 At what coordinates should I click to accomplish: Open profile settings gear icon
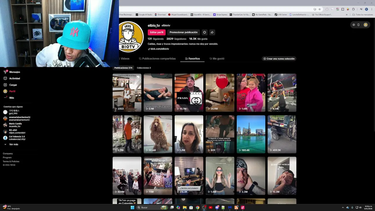click(204, 32)
